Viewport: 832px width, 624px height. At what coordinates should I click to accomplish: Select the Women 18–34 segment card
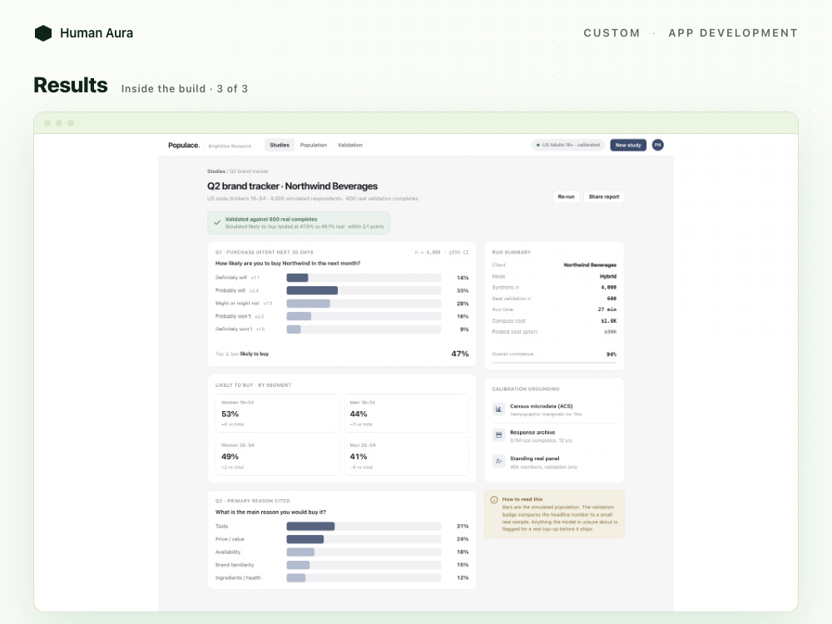(278, 414)
